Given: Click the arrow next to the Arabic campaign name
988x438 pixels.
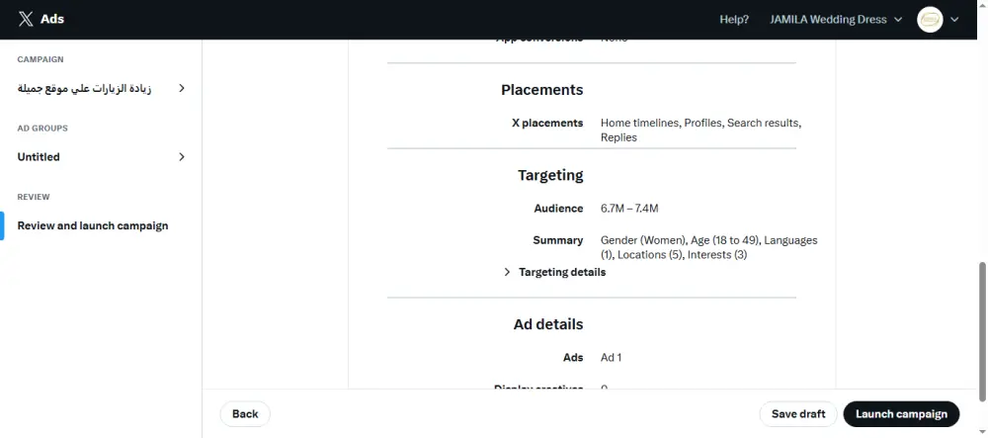Looking at the screenshot, I should (181, 88).
